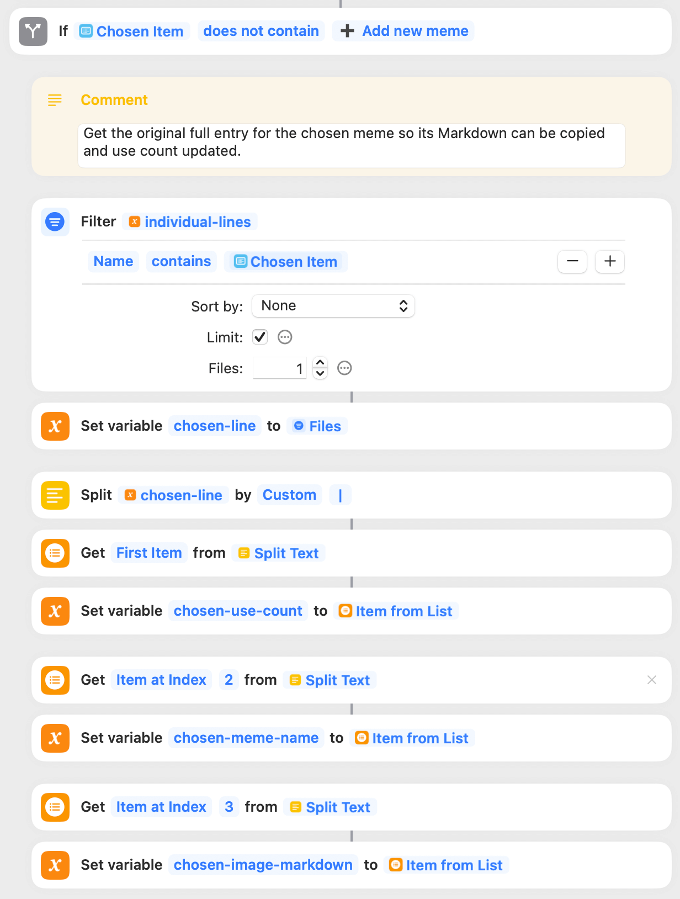Delete the Get Item at Index 2 action
The image size is (680, 899).
[x=652, y=680]
